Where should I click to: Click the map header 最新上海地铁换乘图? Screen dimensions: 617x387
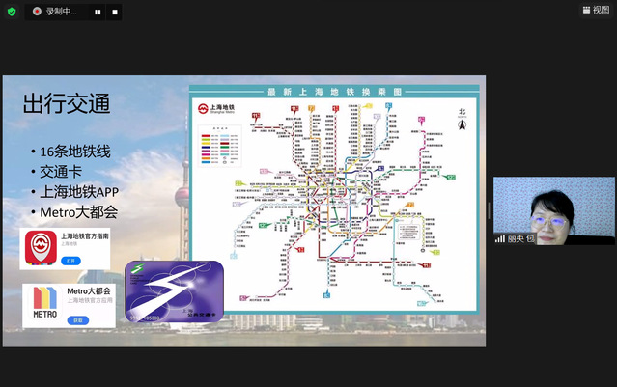point(336,92)
